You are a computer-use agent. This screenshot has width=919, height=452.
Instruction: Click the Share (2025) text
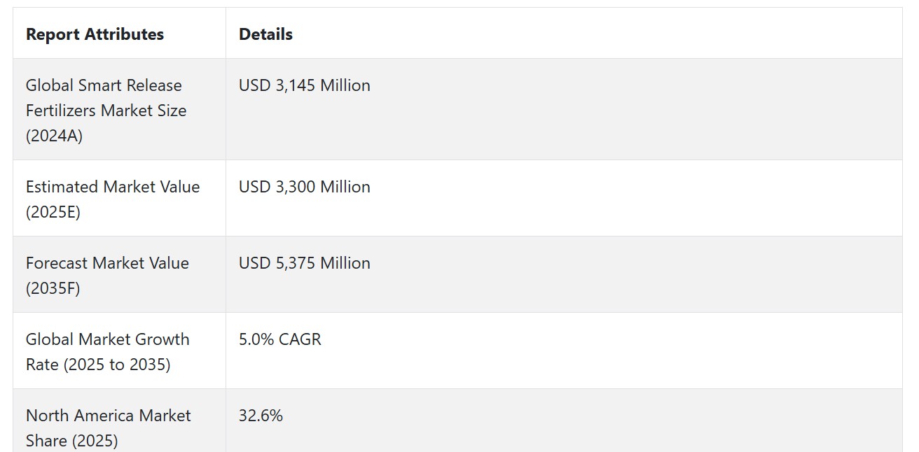[72, 441]
